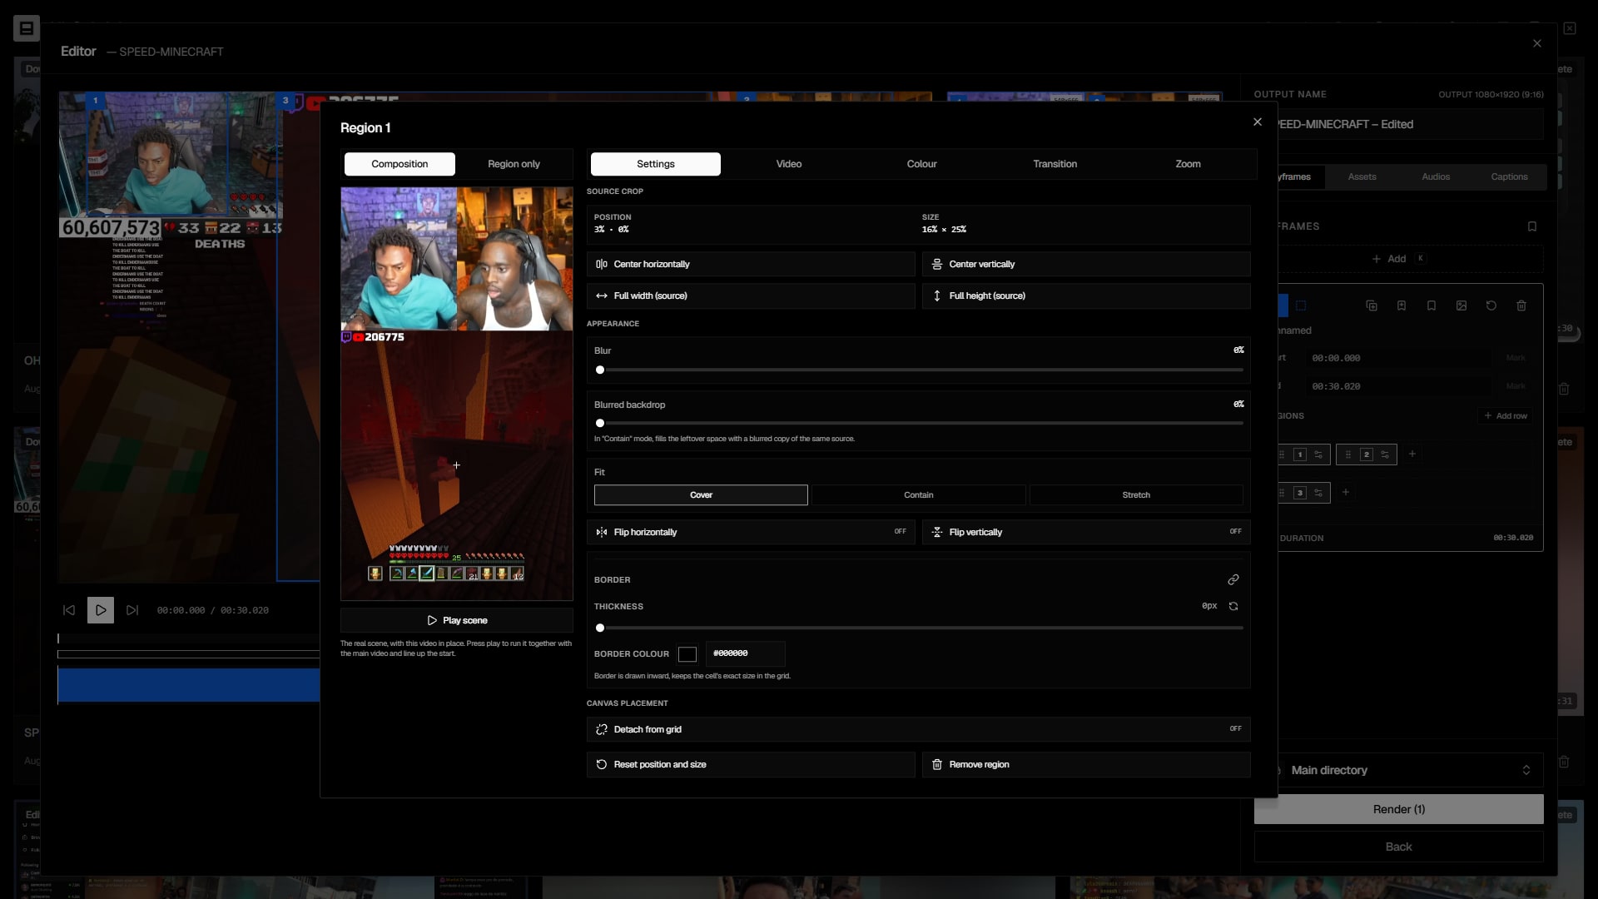Set Full width (source)
Viewport: 1598px width, 899px height.
(x=751, y=296)
